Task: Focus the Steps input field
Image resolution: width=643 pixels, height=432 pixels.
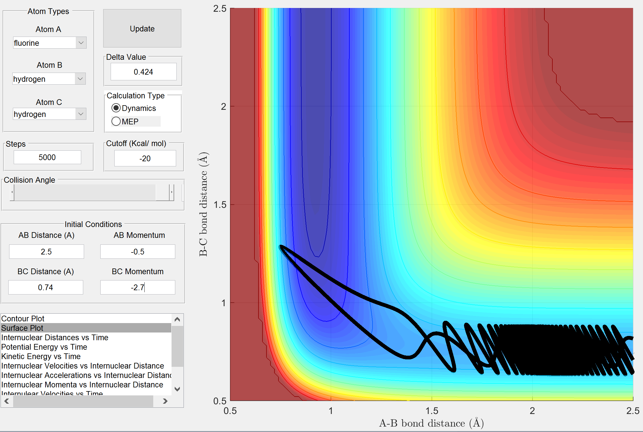Action: tap(47, 157)
